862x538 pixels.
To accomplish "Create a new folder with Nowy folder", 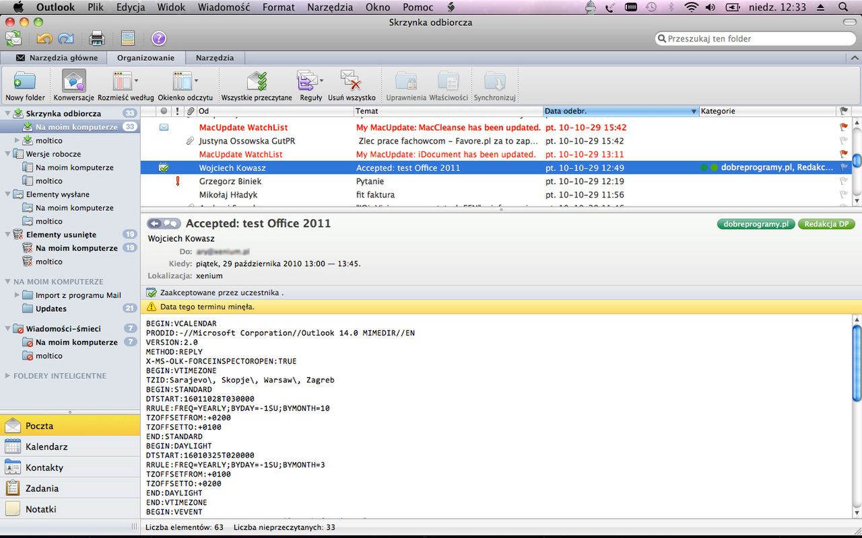I will [25, 85].
